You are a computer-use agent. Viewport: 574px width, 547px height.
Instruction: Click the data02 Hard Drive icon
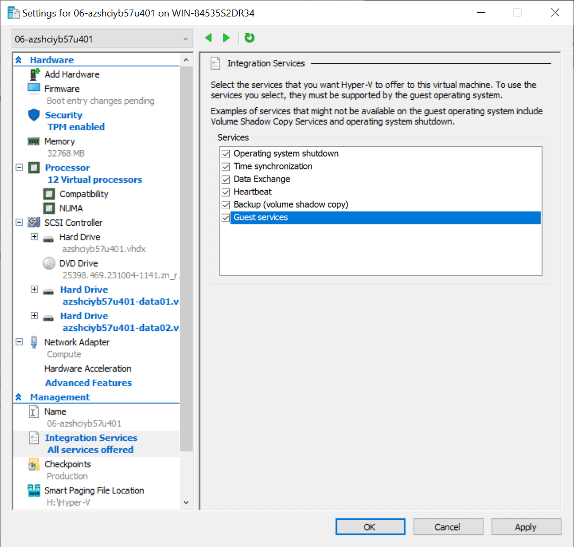(x=48, y=319)
